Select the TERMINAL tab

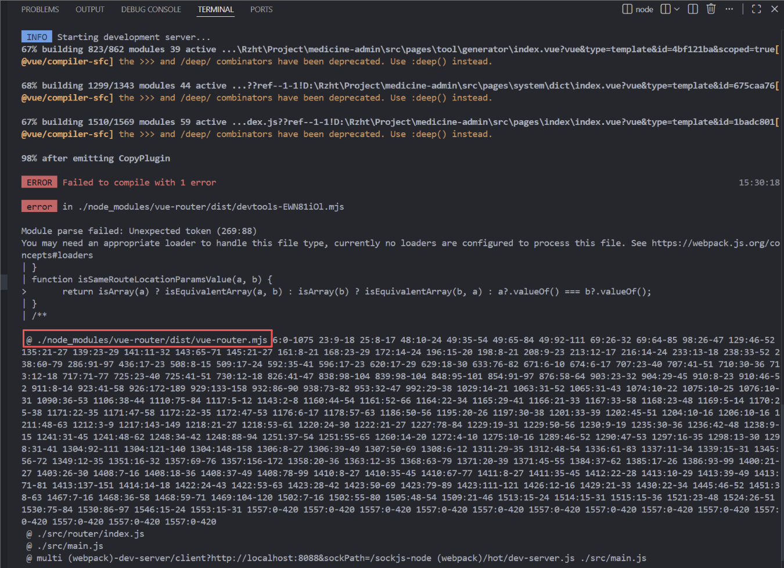pyautogui.click(x=215, y=9)
